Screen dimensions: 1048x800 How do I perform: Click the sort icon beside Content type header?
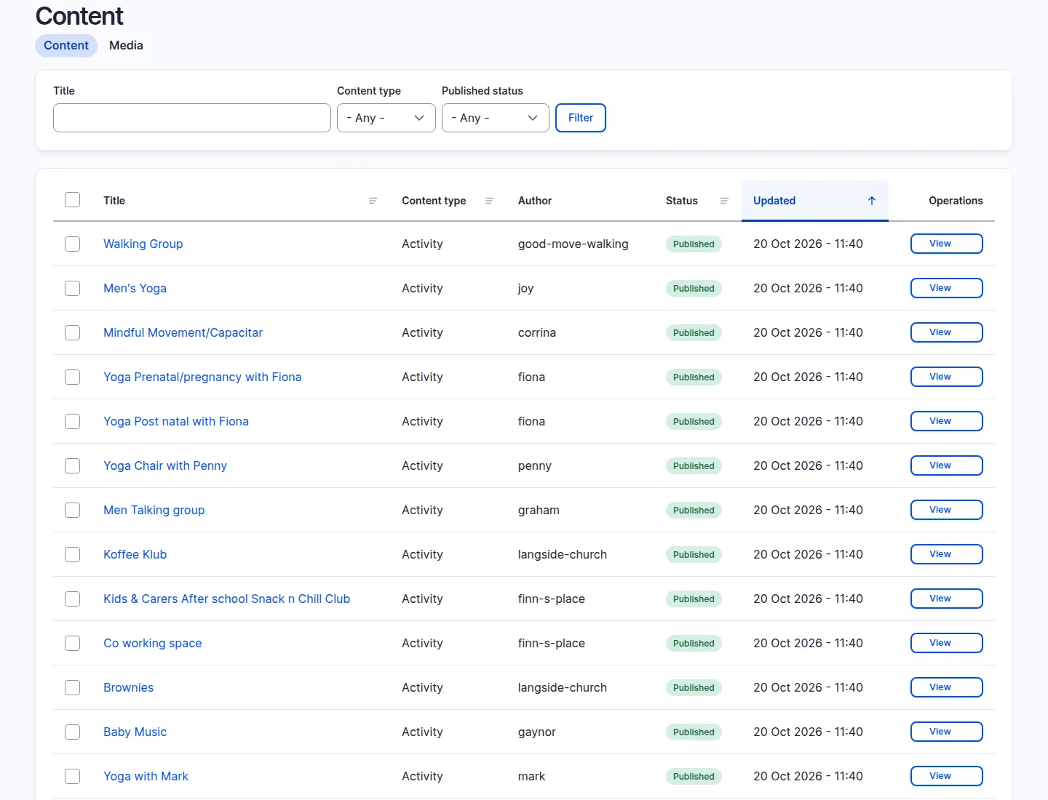(489, 201)
